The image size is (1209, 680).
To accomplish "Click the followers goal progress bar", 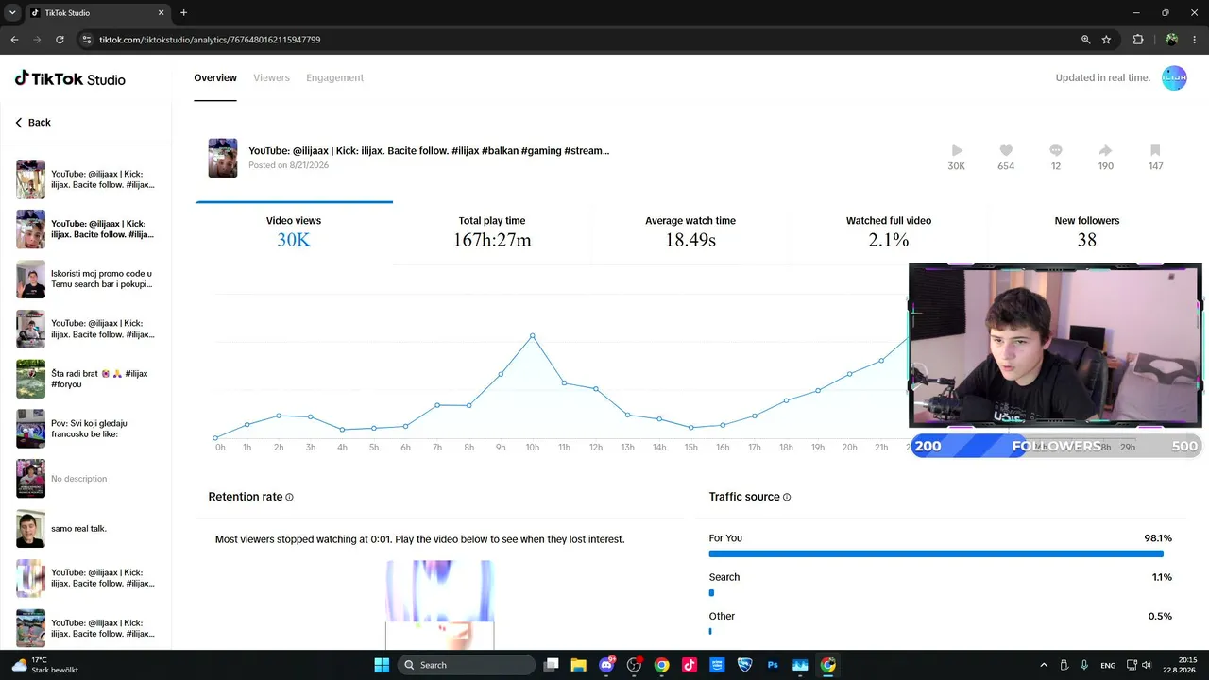I will click(x=1056, y=446).
